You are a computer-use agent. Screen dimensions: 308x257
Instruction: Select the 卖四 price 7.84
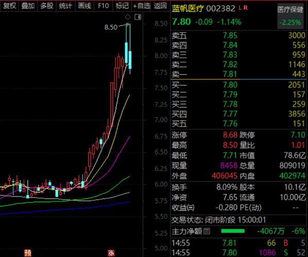[x=230, y=45]
